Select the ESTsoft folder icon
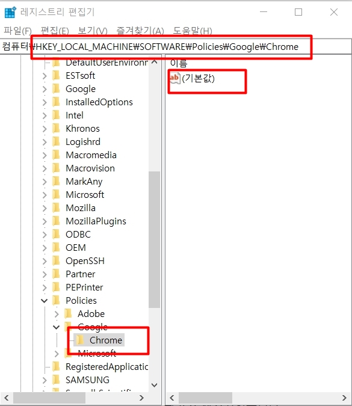Viewport: 352px width, 406px height. (x=56, y=76)
